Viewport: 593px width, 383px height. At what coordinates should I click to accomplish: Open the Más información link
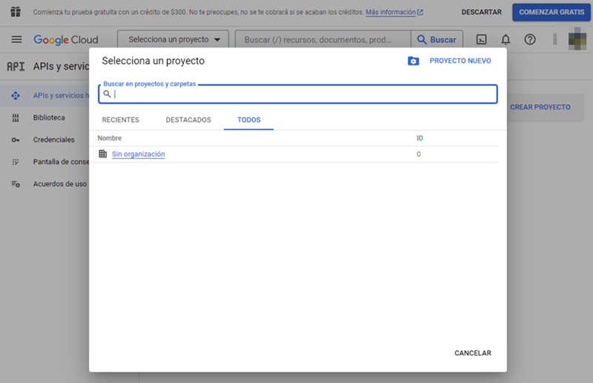pos(391,12)
